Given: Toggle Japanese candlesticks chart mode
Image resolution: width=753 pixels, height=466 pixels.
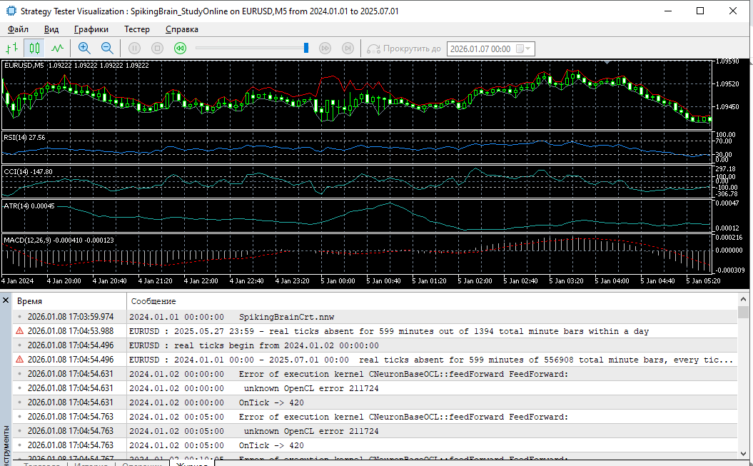Looking at the screenshot, I should [x=34, y=48].
